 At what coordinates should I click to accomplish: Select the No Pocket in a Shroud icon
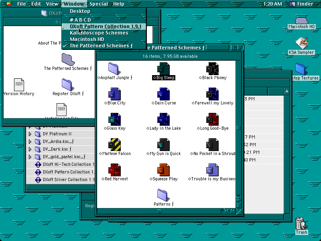[x=212, y=145]
